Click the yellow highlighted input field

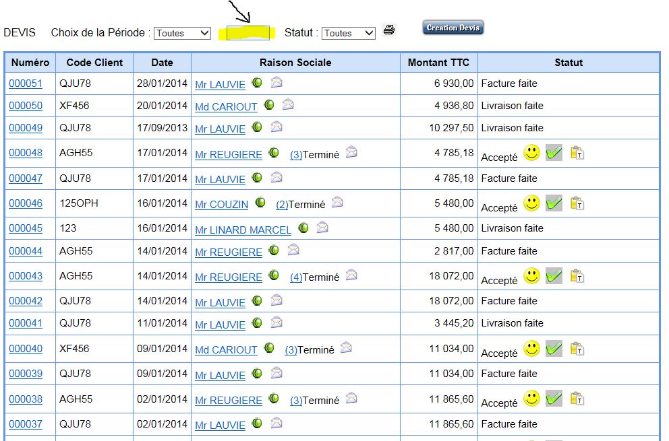[x=248, y=33]
